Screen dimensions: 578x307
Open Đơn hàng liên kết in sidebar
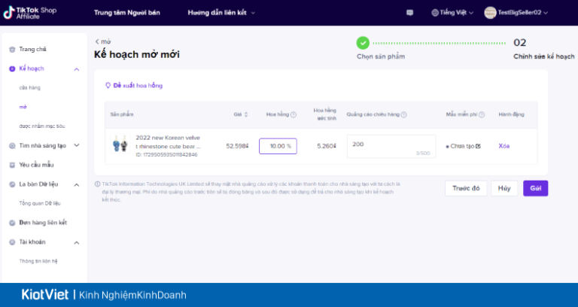coord(44,223)
